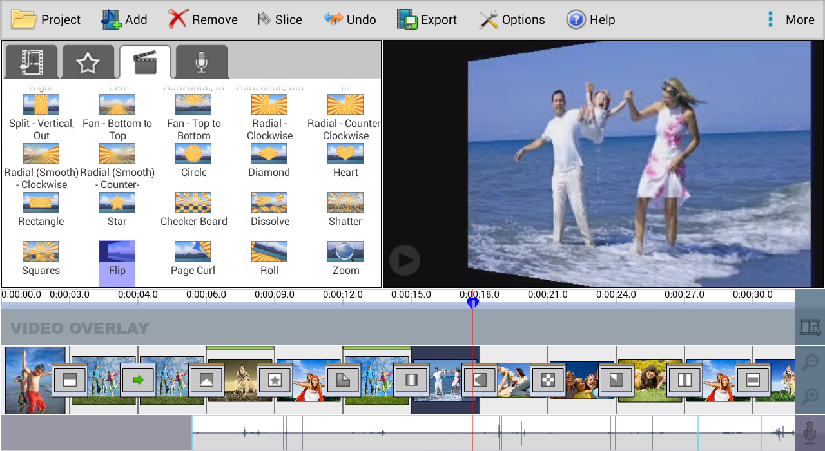825x451 pixels.
Task: Select the Heart transition
Action: coord(345,153)
